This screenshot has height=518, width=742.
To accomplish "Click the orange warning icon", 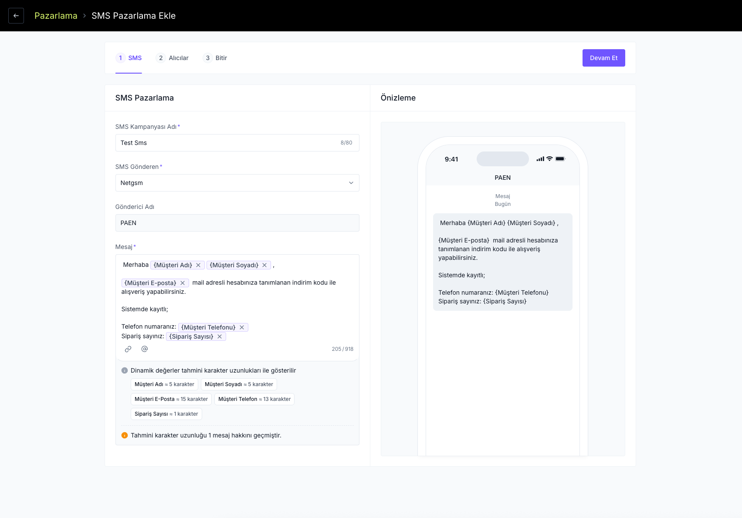I will coord(125,435).
